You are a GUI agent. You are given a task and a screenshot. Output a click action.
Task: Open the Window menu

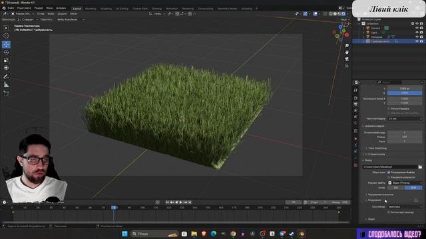tap(49, 8)
